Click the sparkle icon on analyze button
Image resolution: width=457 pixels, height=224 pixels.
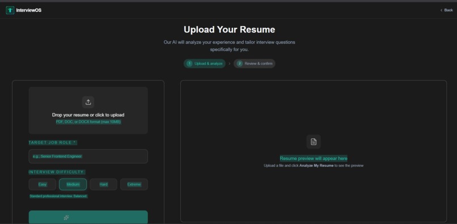pyautogui.click(x=66, y=218)
